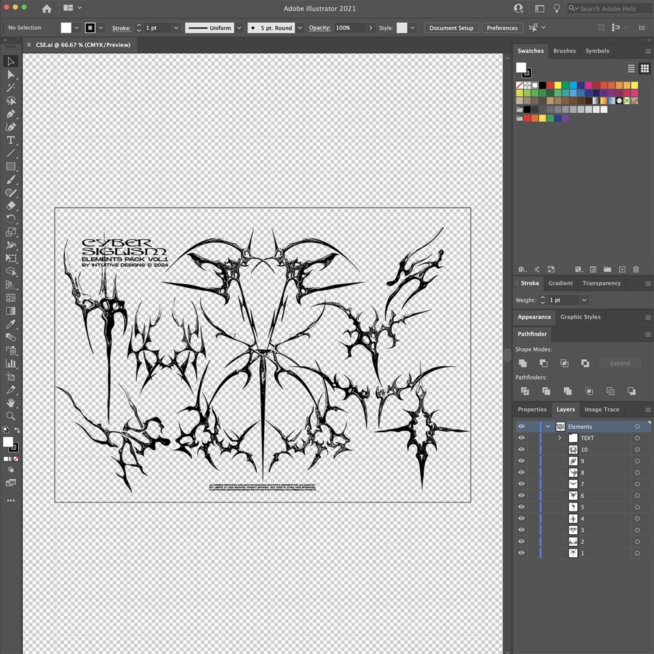
Task: Select the Pen tool
Action: pyautogui.click(x=11, y=114)
